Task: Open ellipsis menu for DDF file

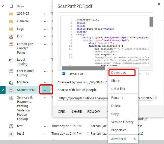Action: pos(46,37)
